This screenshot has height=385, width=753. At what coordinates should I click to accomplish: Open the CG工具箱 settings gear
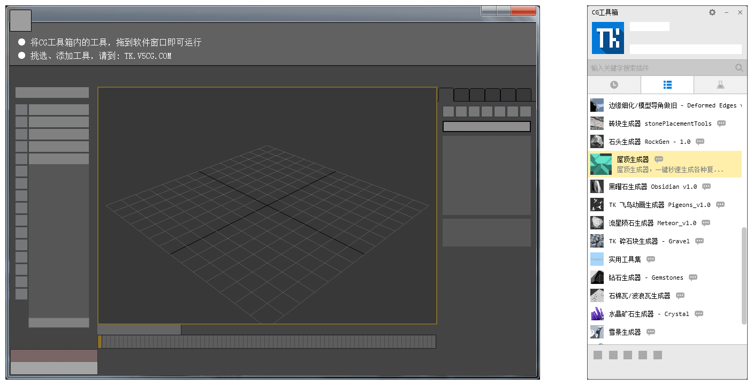click(712, 12)
